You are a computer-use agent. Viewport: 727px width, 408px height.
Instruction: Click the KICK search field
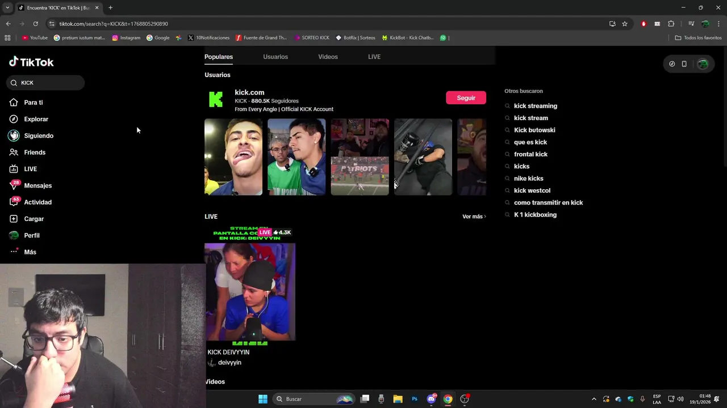[x=45, y=83]
